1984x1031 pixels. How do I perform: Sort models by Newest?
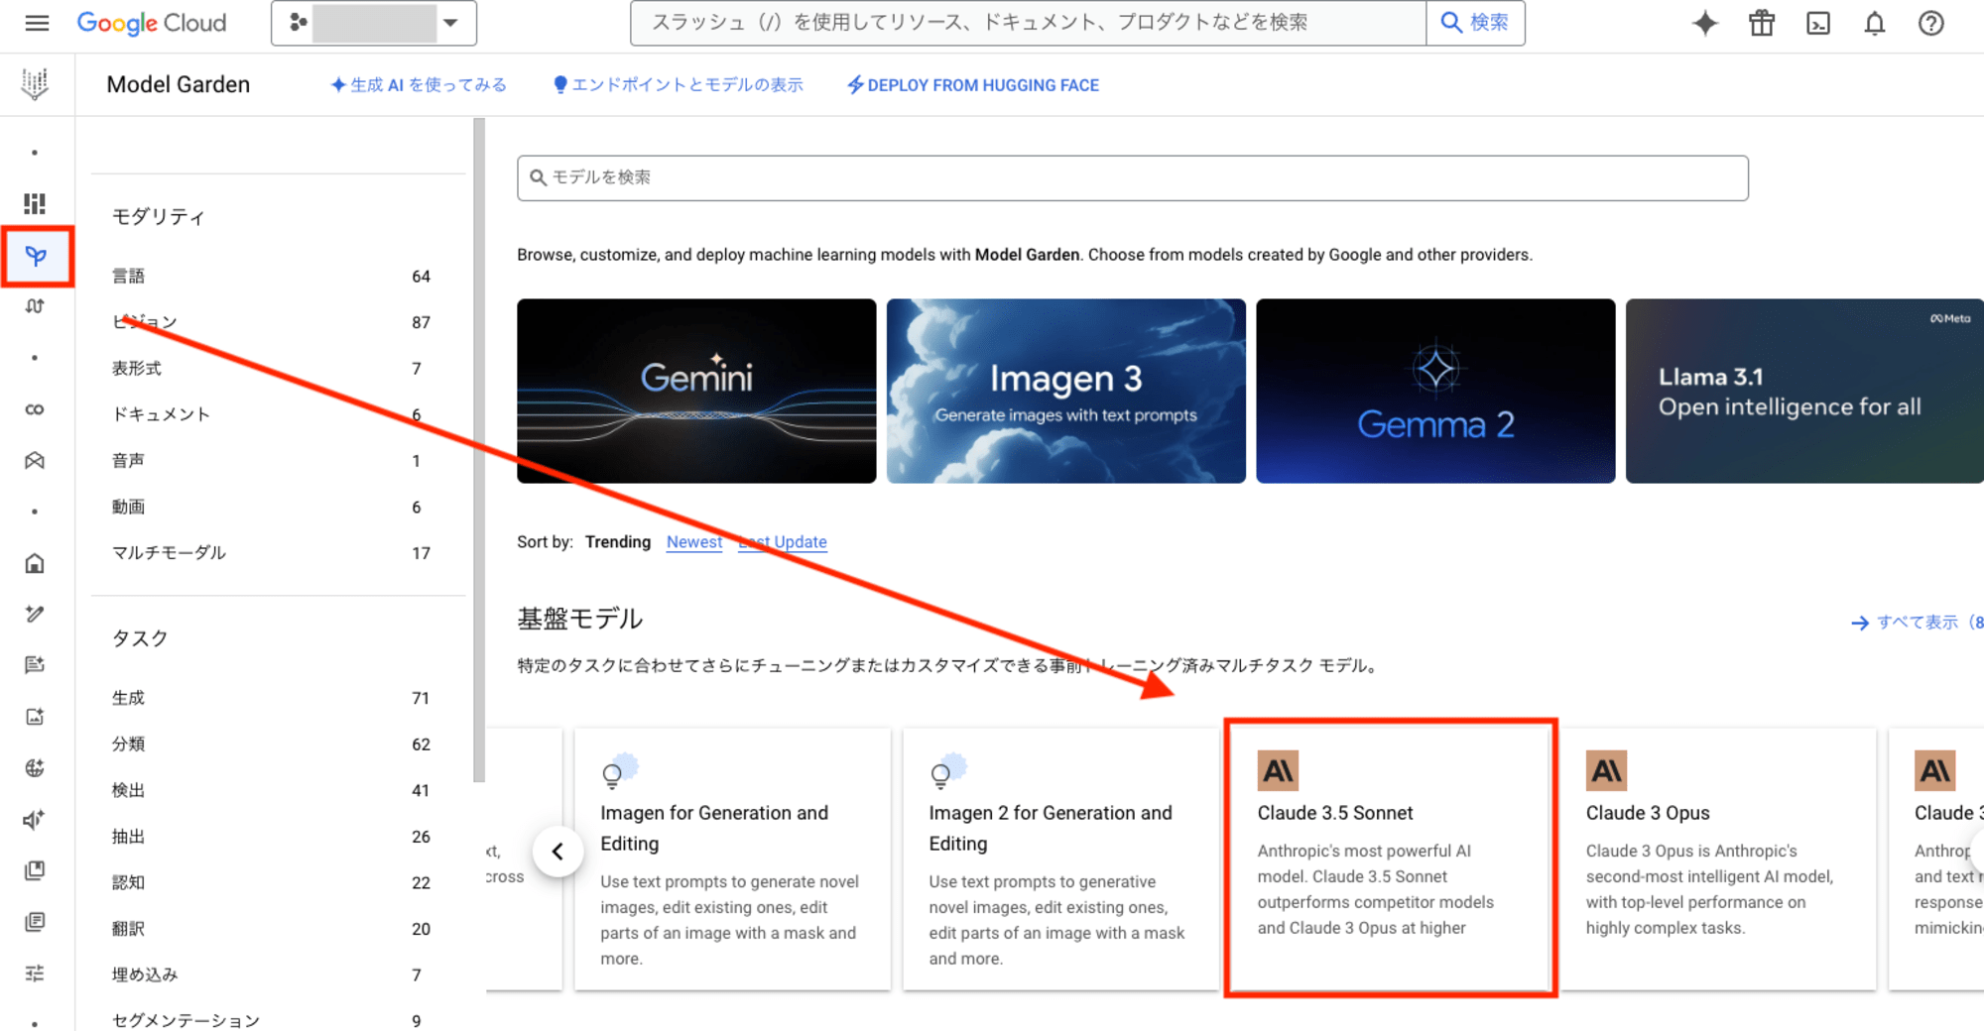[x=694, y=542]
